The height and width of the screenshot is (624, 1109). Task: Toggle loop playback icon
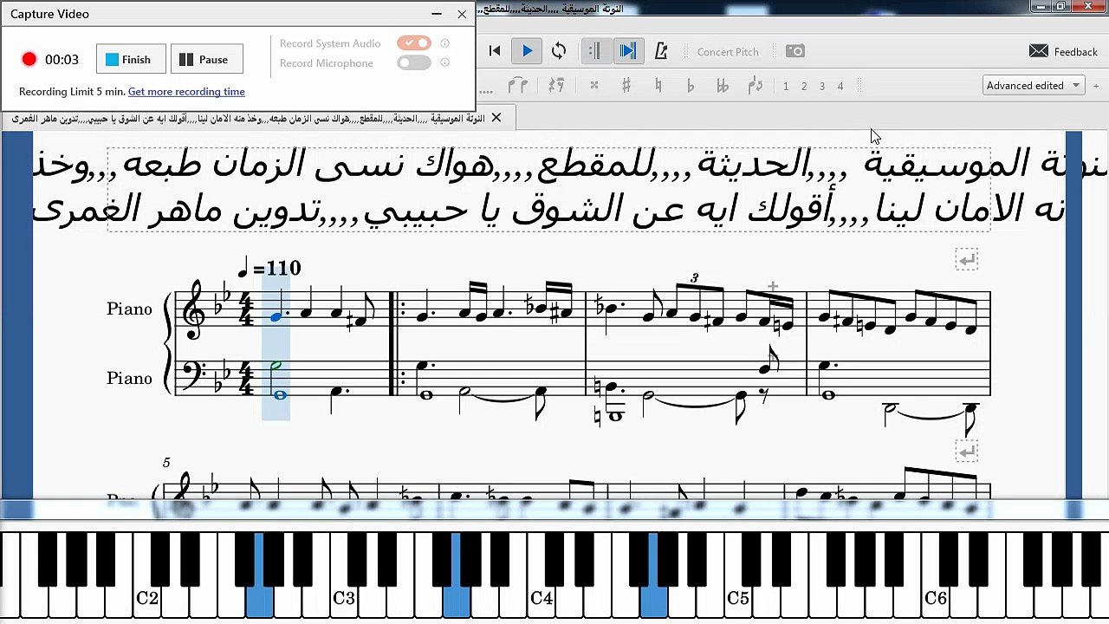point(559,51)
